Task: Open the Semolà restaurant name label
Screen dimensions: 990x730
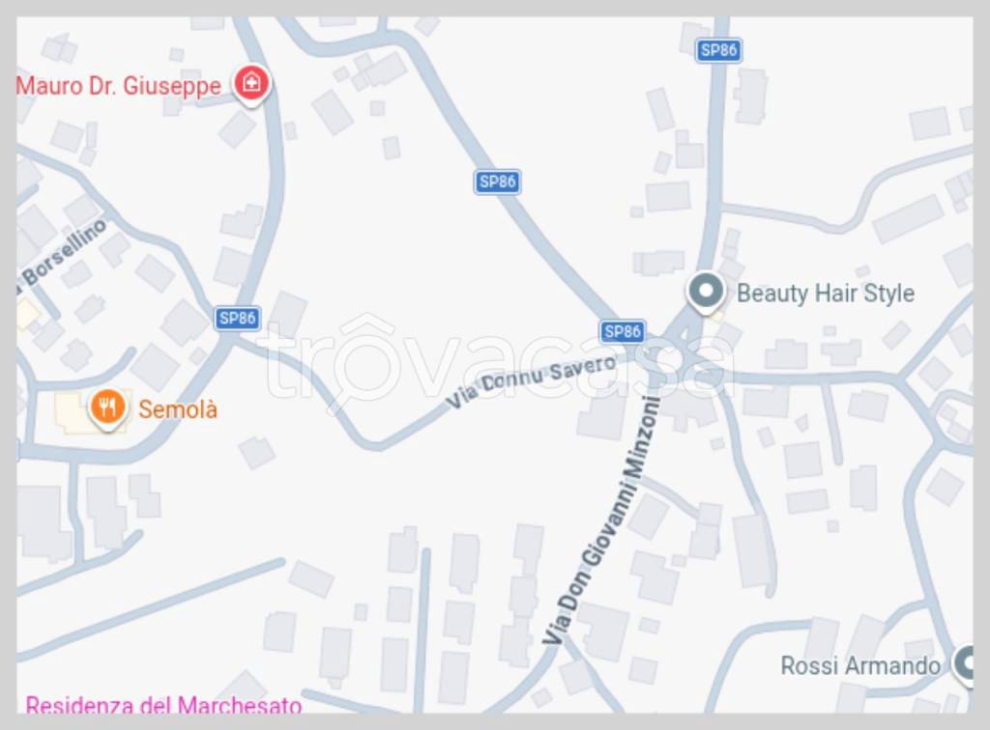Action: tap(178, 409)
